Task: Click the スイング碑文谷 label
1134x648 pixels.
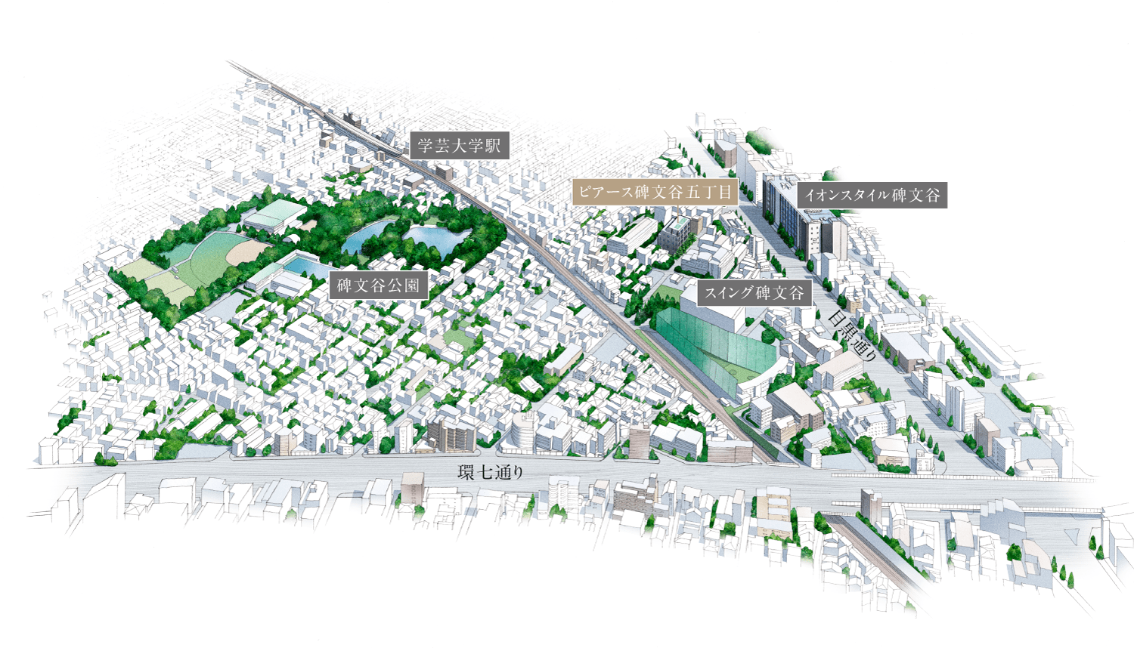Action: click(x=754, y=293)
